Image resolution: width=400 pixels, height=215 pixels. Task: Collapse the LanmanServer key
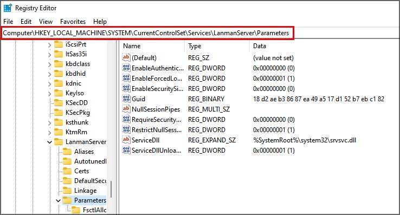(x=49, y=142)
